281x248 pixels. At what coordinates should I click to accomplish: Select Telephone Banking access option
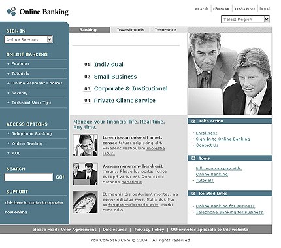pyautogui.click(x=32, y=133)
